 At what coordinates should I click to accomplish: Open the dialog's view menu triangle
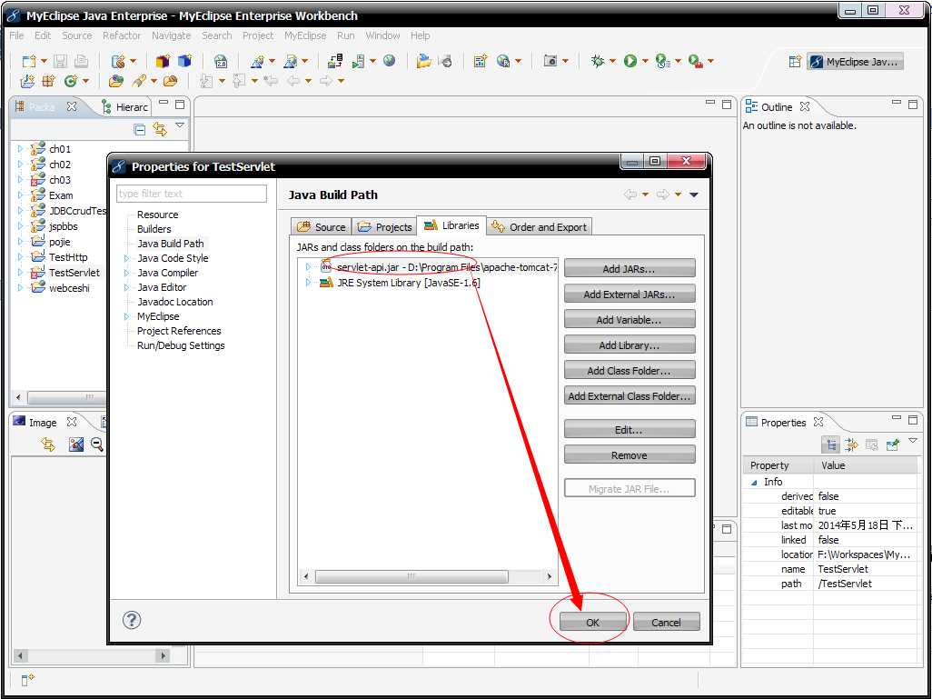(x=694, y=195)
